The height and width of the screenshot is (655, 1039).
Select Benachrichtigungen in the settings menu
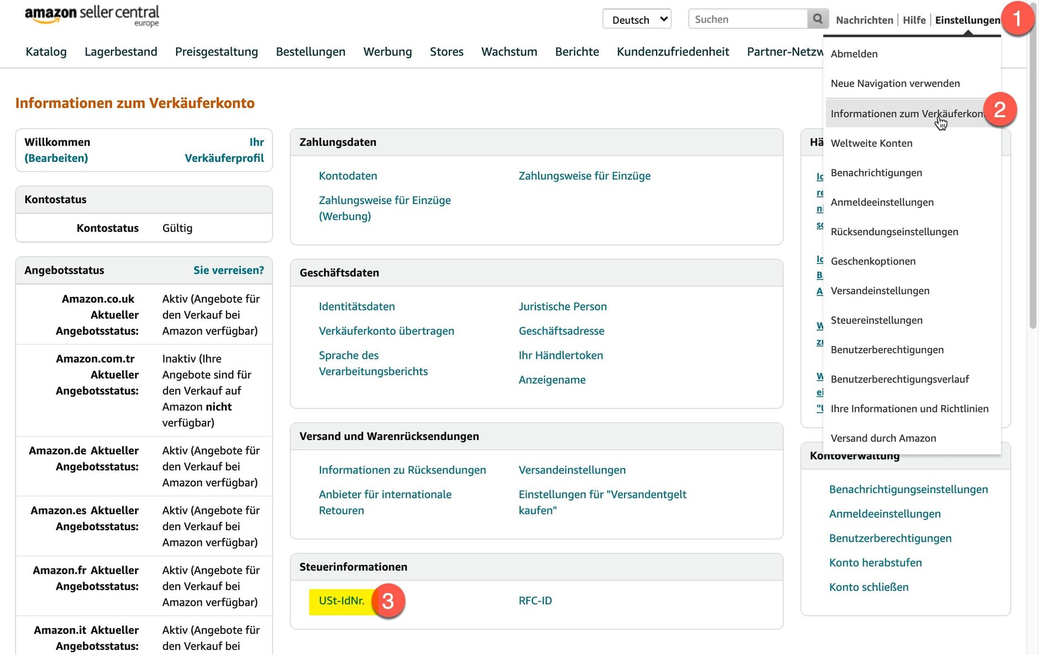pyautogui.click(x=877, y=172)
